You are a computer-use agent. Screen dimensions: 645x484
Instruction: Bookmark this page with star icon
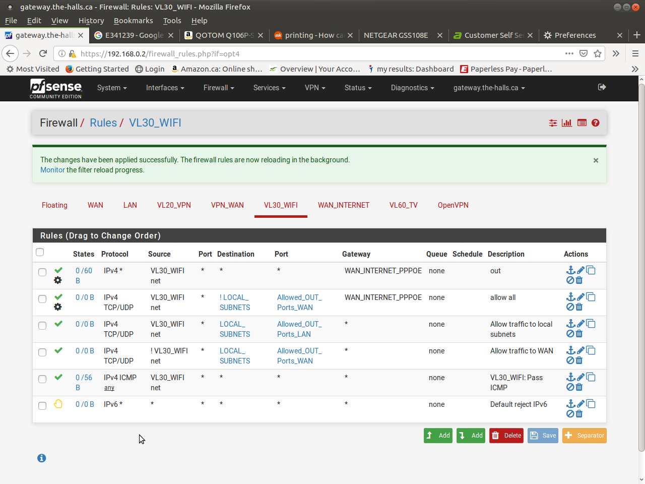[598, 53]
